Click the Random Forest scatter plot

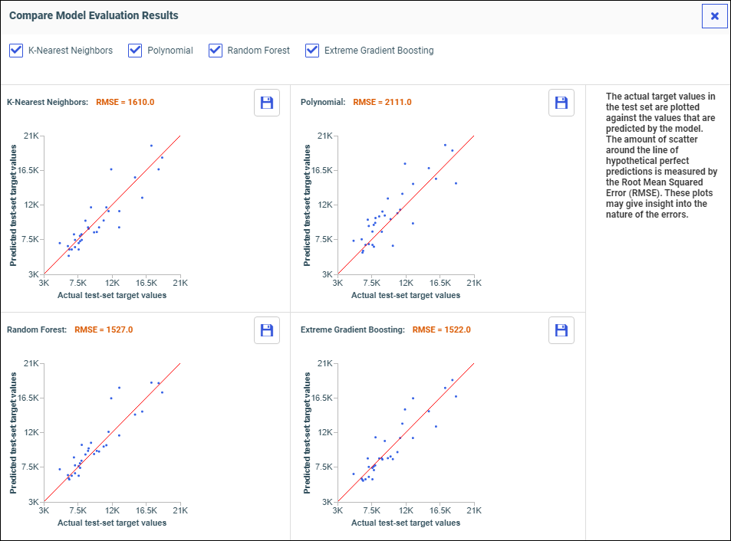pyautogui.click(x=112, y=432)
